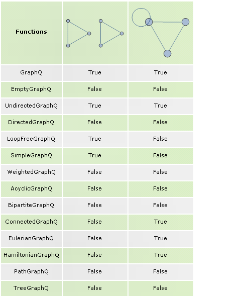Screen dimensions: 251x298
Task: Click the top-right vertex of the large triangle
Action: tap(186, 22)
